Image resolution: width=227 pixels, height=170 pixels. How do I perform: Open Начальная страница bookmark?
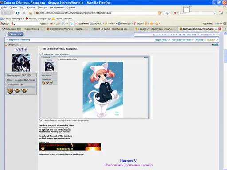click(38, 19)
